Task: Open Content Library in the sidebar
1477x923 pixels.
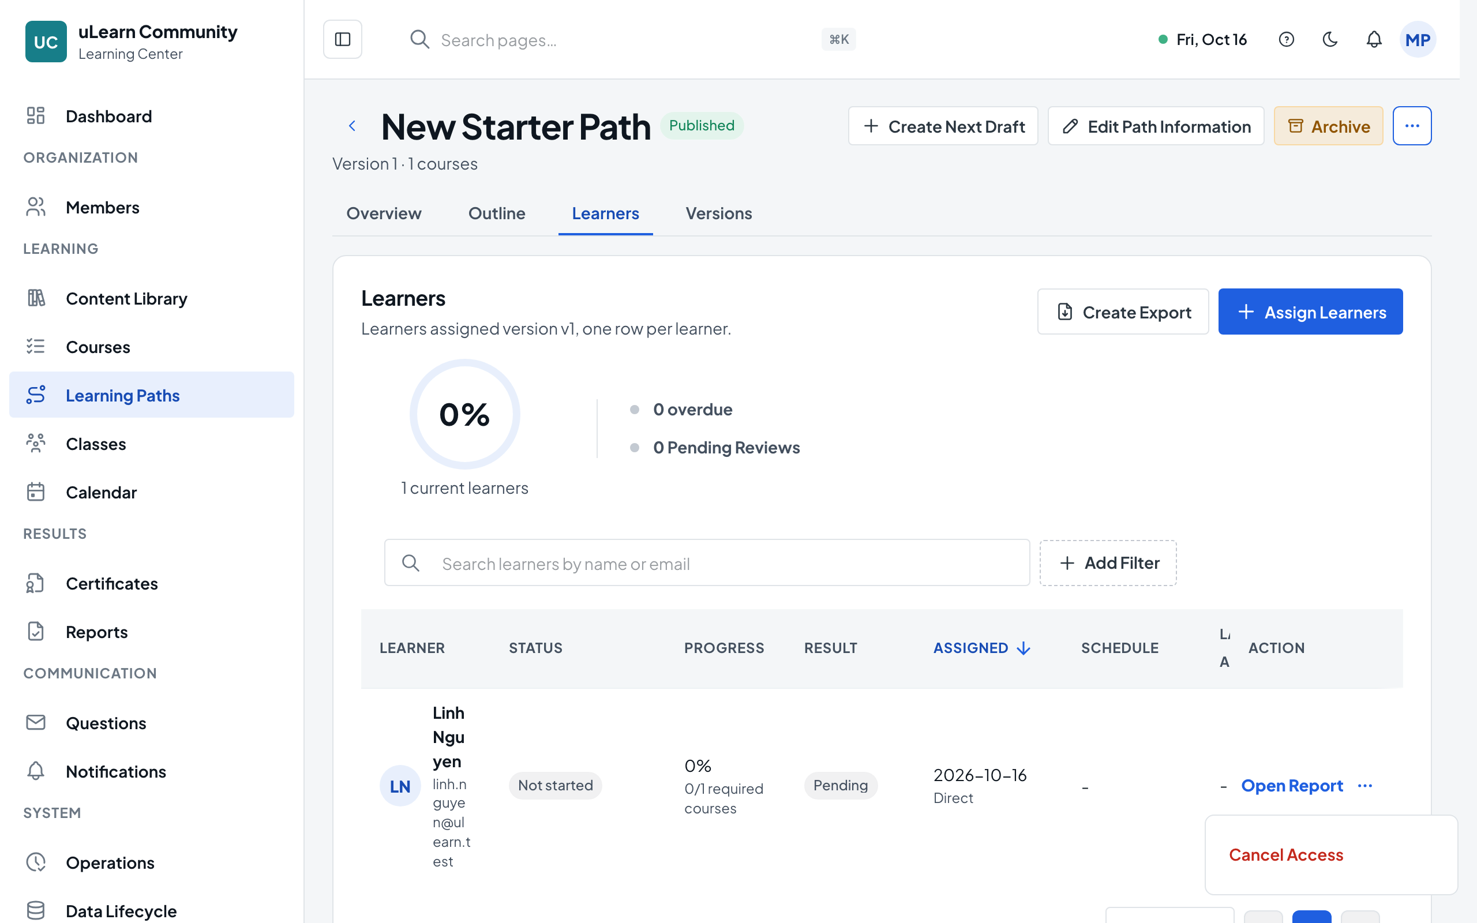Action: pyautogui.click(x=151, y=298)
